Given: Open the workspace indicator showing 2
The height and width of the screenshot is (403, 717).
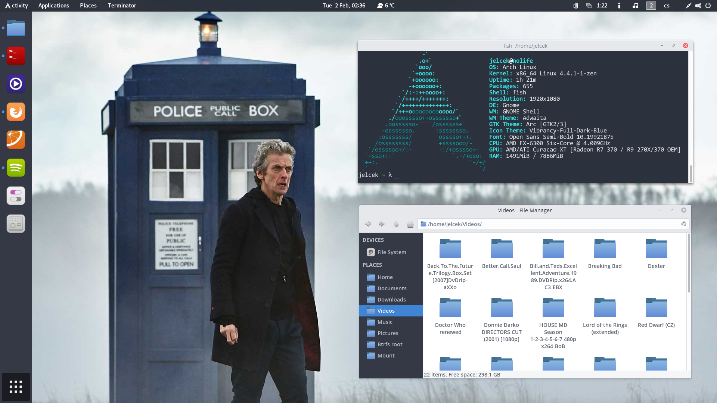Looking at the screenshot, I should [x=651, y=6].
